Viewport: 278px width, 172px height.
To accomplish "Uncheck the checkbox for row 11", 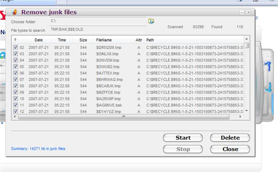I will [x=16, y=105].
